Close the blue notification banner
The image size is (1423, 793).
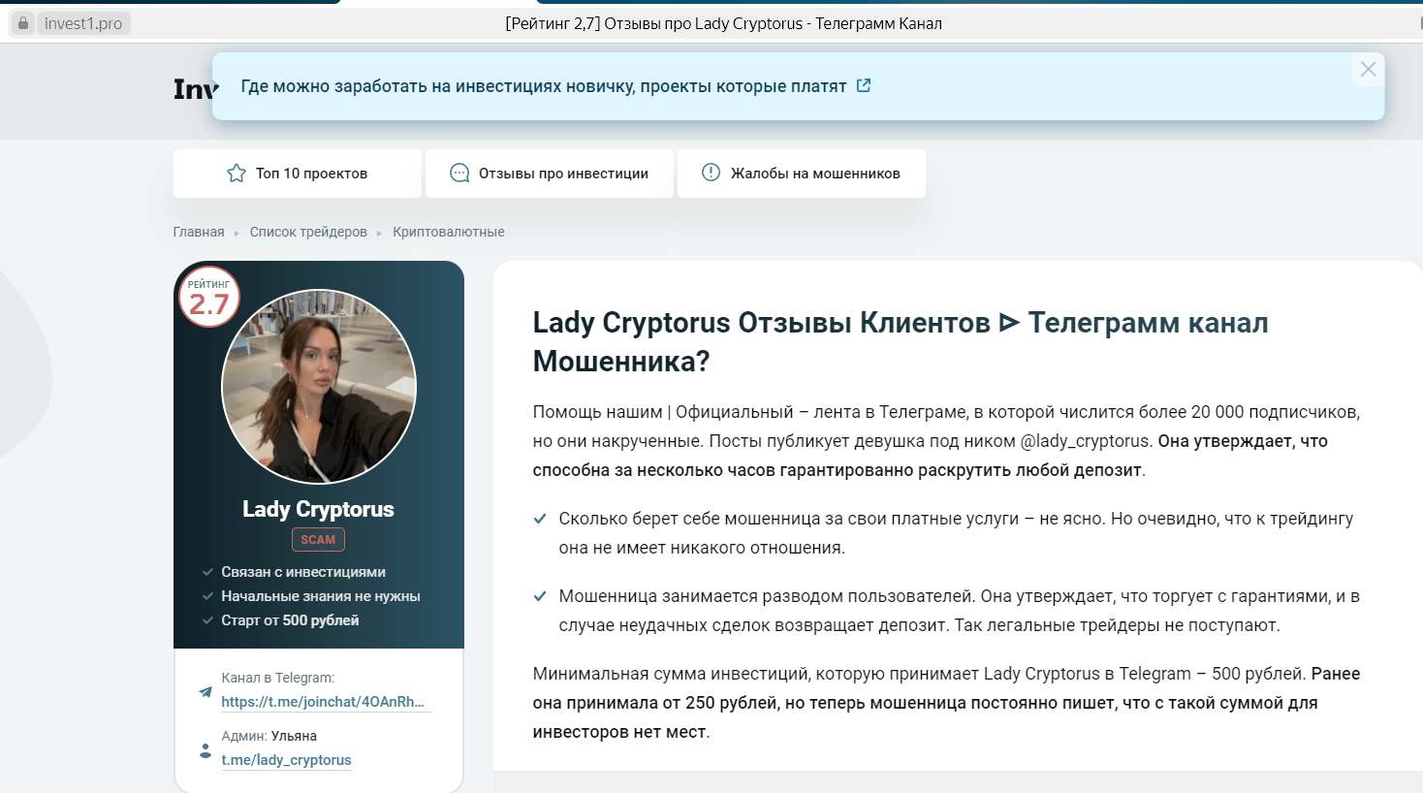pos(1368,69)
